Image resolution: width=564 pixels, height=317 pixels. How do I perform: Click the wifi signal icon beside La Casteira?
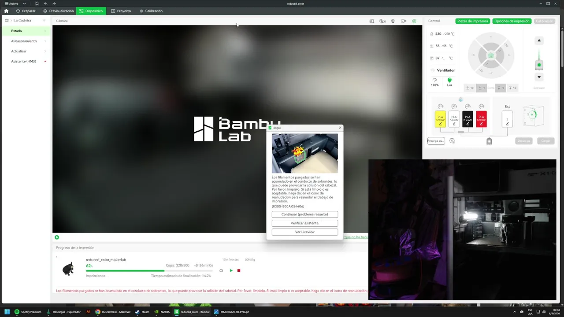click(44, 20)
